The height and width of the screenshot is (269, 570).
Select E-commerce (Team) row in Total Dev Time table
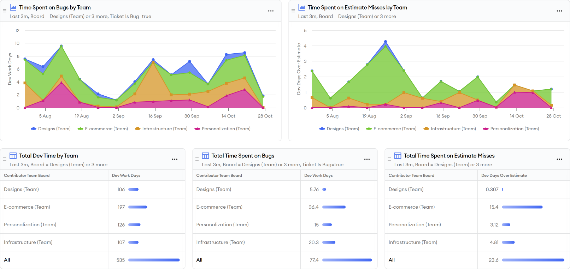(x=27, y=207)
